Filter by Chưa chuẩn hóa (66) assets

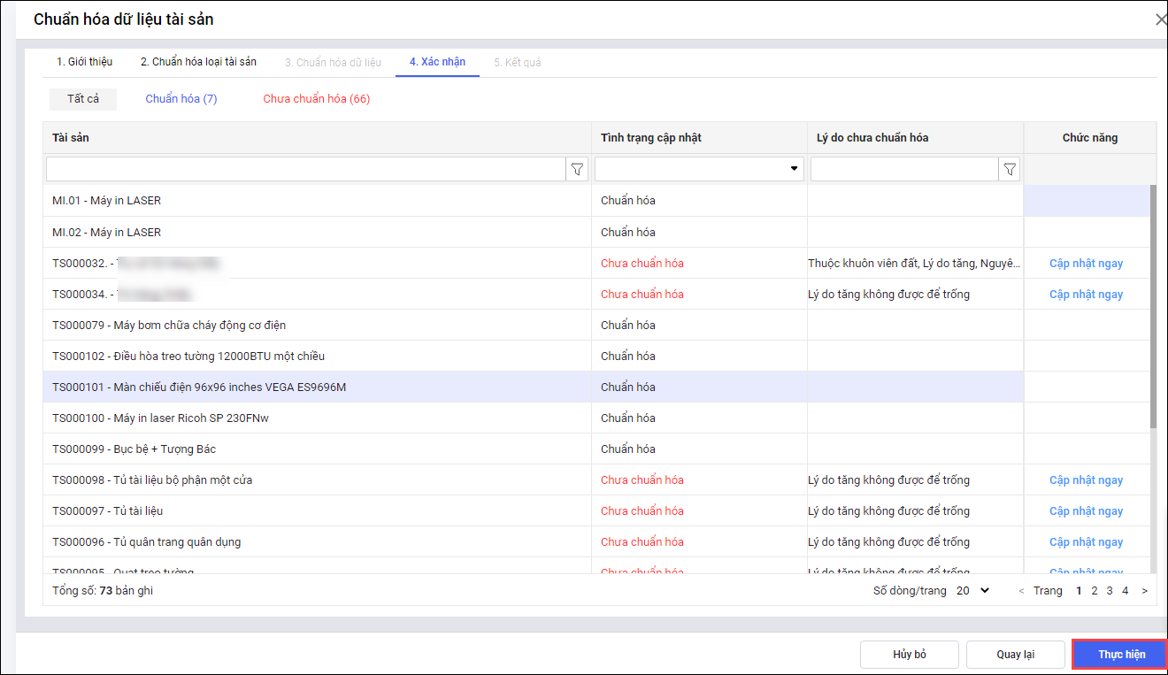coord(316,99)
